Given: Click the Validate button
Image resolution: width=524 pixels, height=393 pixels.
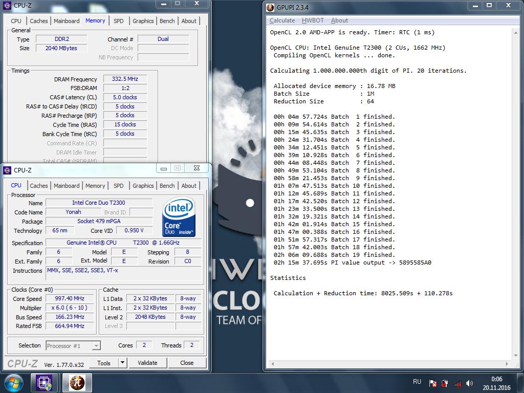Looking at the screenshot, I should pos(147,363).
